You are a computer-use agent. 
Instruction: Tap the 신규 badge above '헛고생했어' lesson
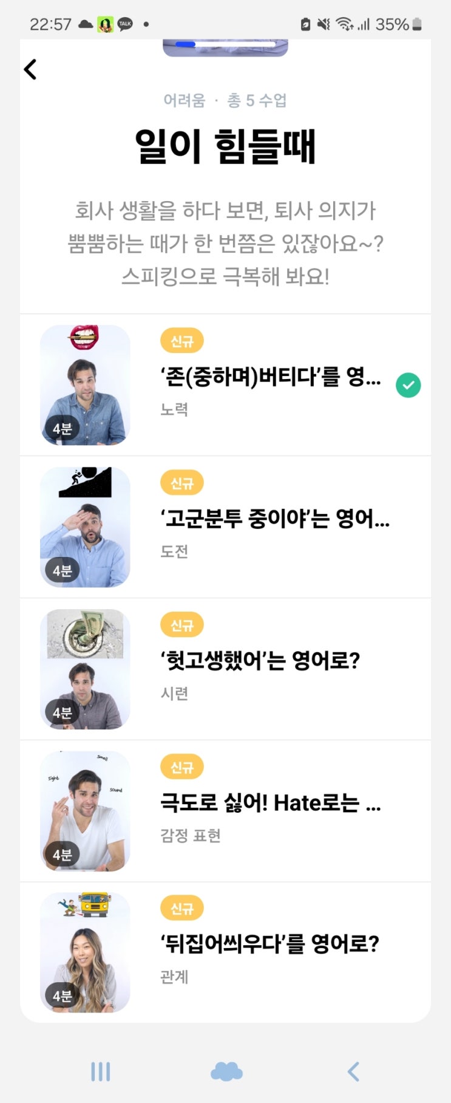click(x=181, y=624)
